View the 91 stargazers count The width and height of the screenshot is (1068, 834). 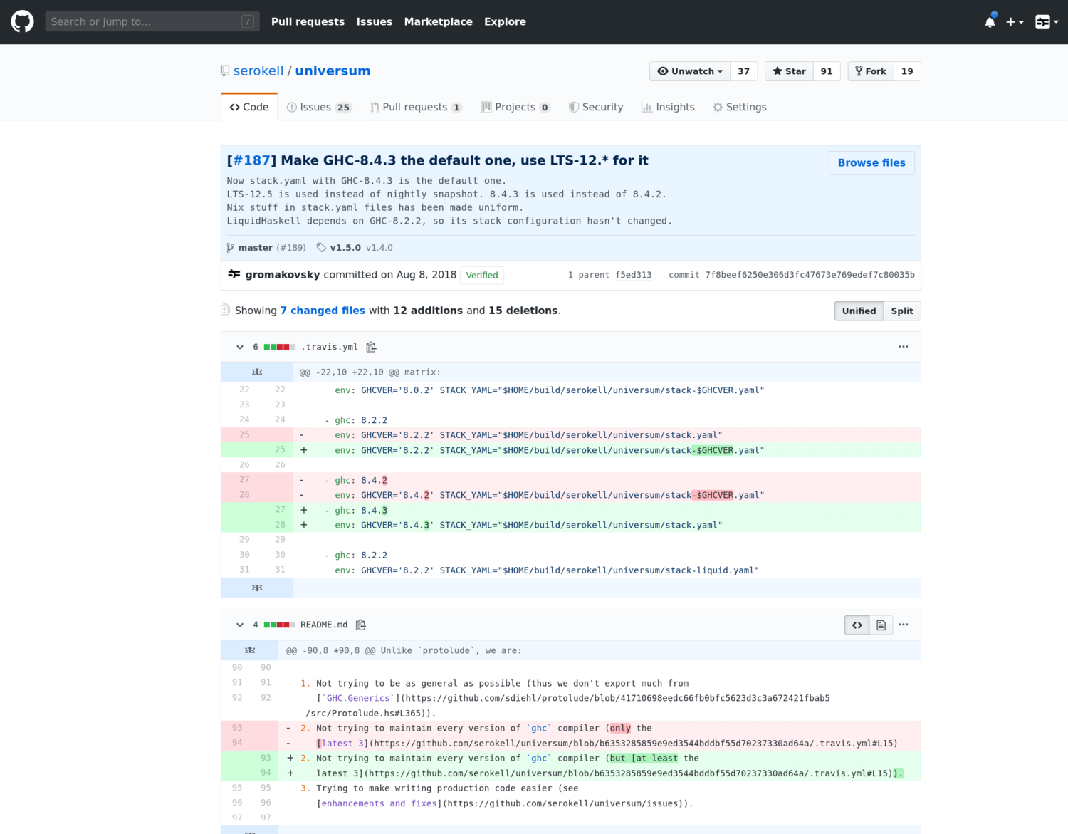click(x=827, y=71)
